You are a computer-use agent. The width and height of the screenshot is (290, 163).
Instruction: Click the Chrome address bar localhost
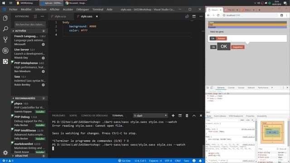(x=250, y=15)
